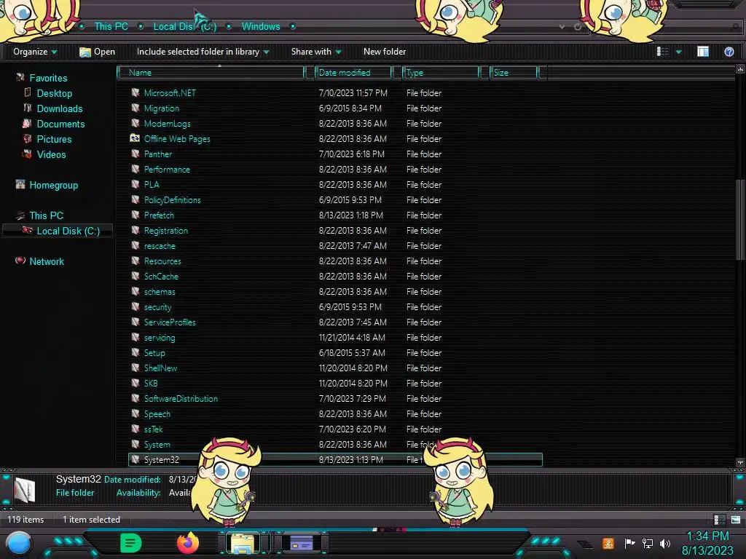Select the ShellNew folder name

tap(160, 368)
